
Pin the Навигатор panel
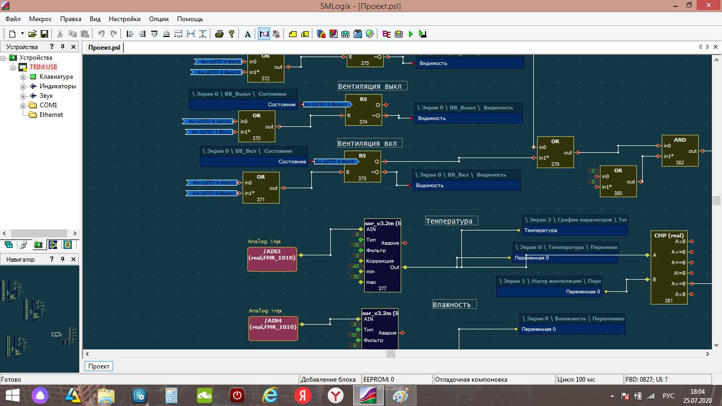62,260
